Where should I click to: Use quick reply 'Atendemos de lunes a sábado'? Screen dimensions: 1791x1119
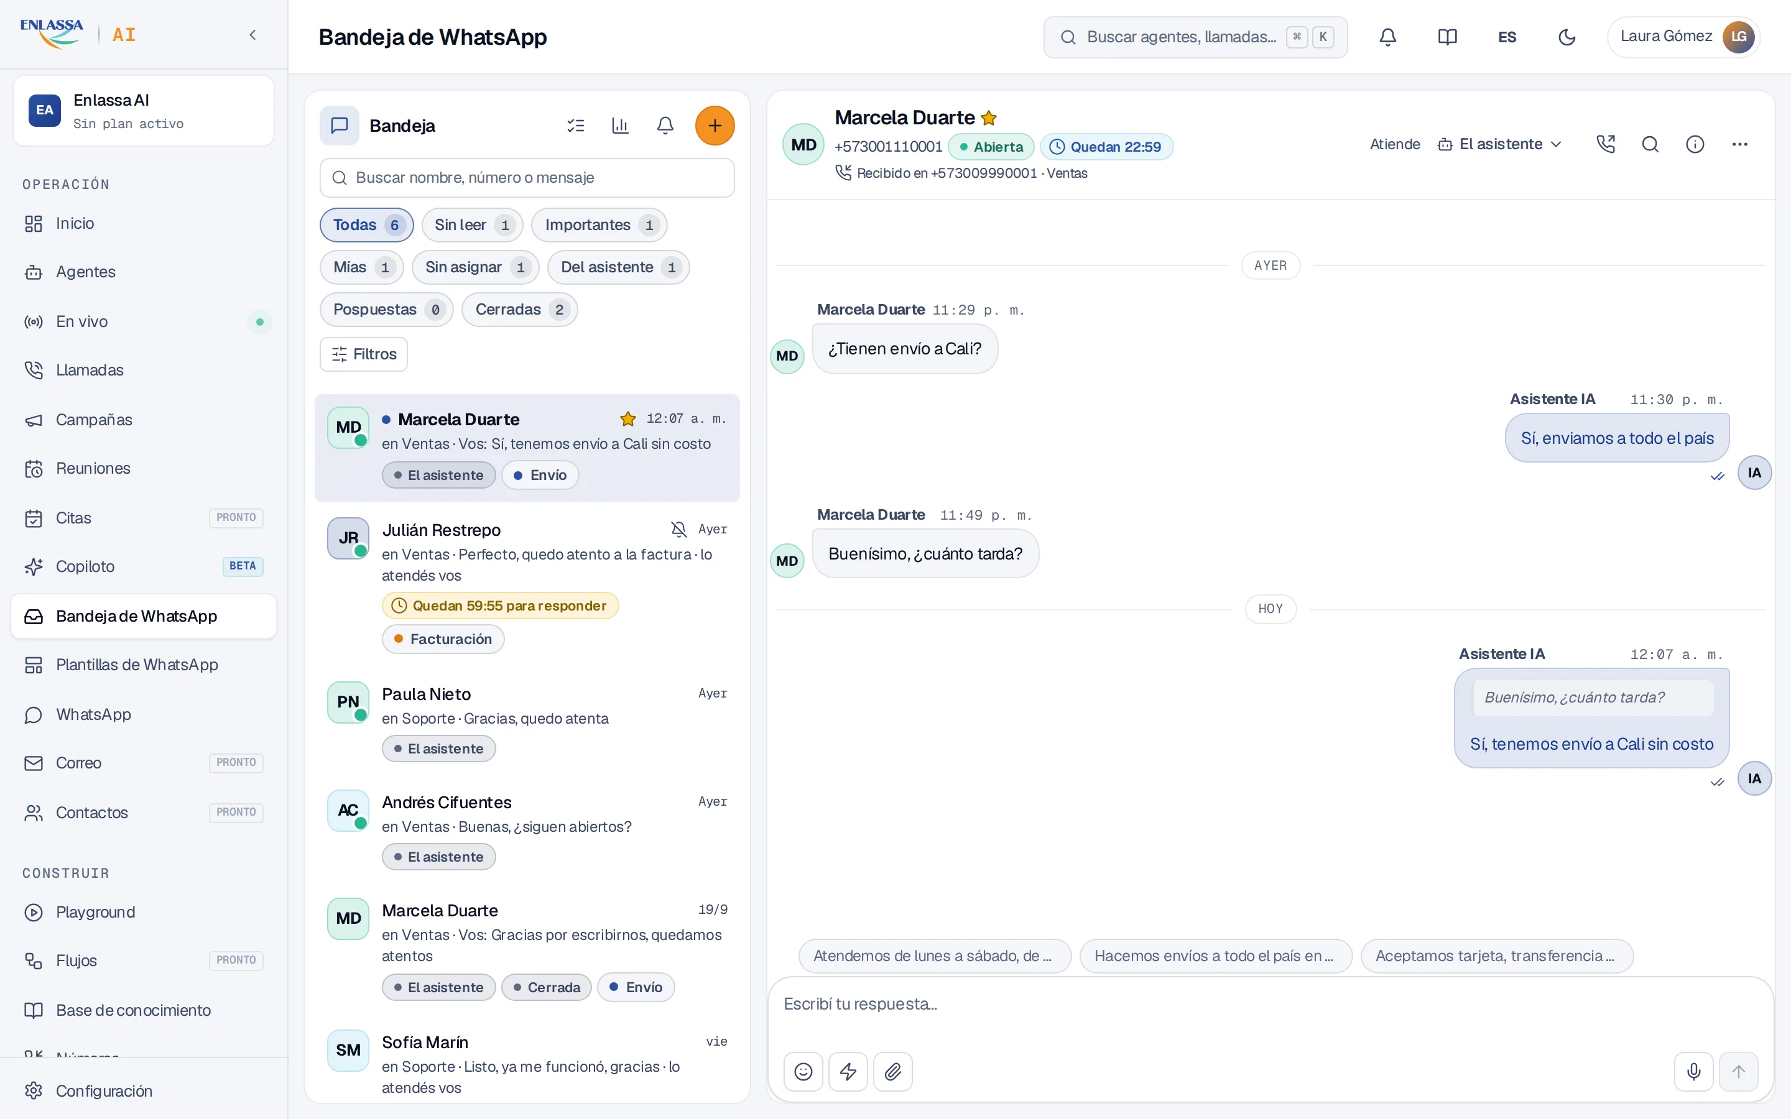click(x=935, y=956)
